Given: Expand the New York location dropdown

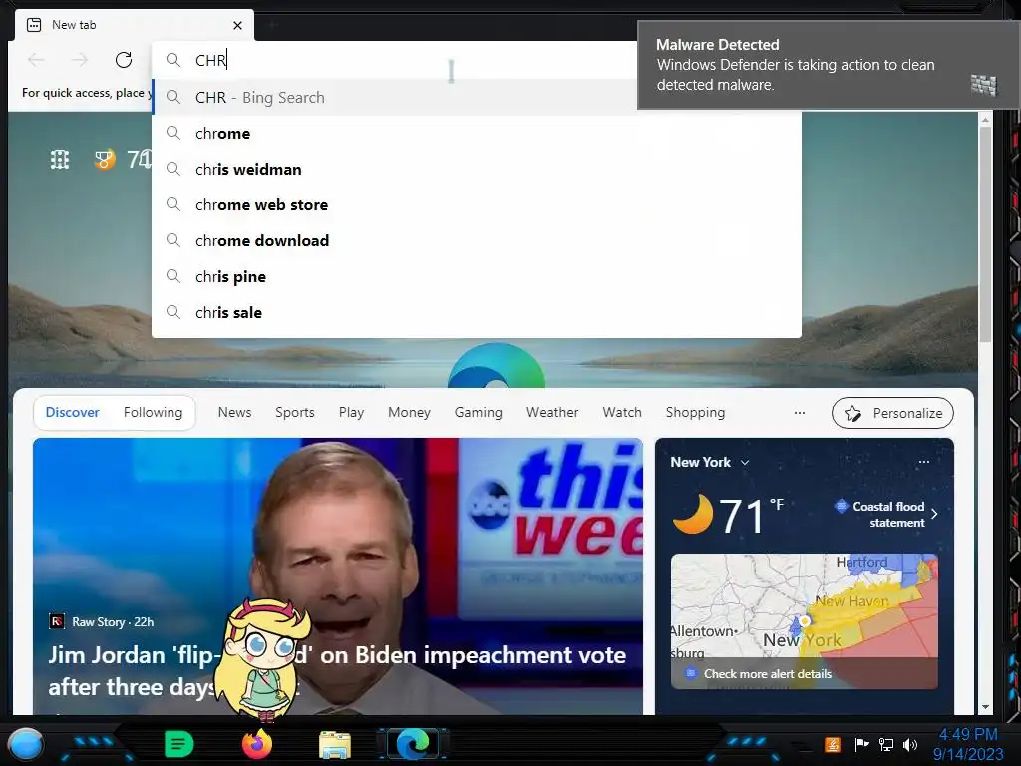Looking at the screenshot, I should pyautogui.click(x=745, y=462).
